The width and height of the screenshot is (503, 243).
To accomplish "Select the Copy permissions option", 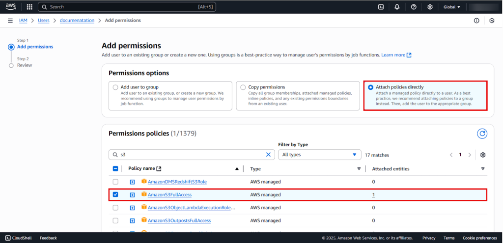I will point(243,87).
